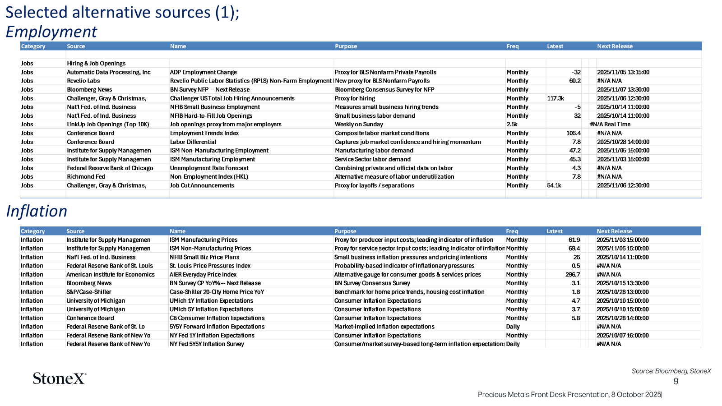Click "Non-Employment Index (HKL)" cell

tap(209, 177)
